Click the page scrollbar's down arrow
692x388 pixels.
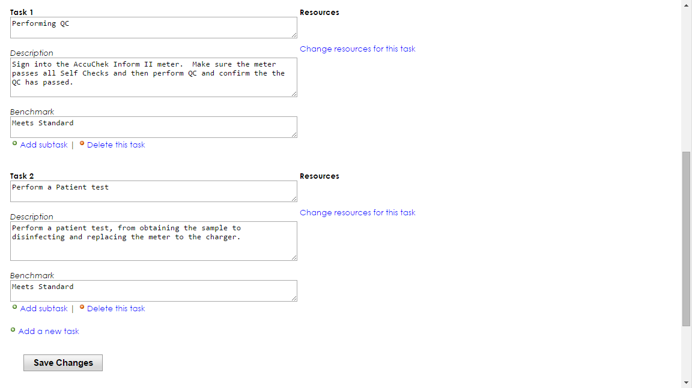pos(687,383)
